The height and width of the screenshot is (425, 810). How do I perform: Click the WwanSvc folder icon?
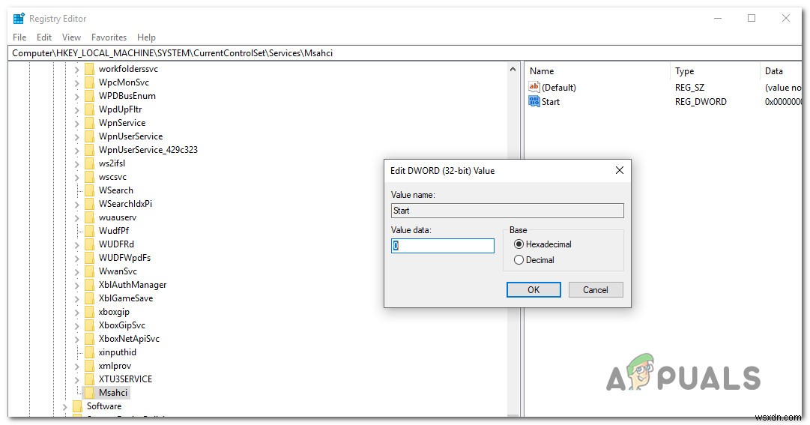click(x=89, y=271)
